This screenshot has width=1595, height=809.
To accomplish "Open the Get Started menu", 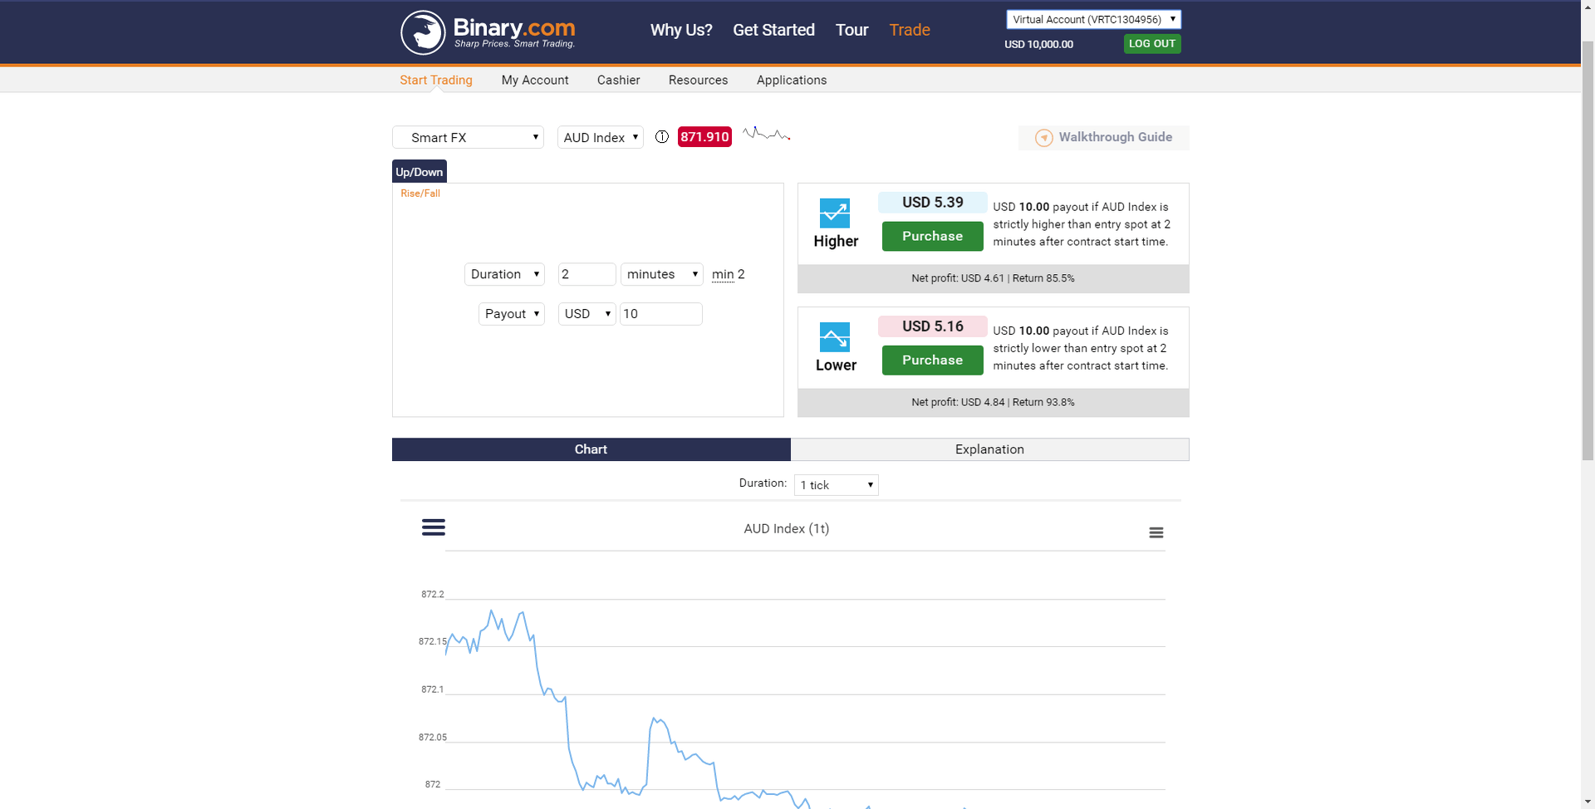I will (x=773, y=30).
